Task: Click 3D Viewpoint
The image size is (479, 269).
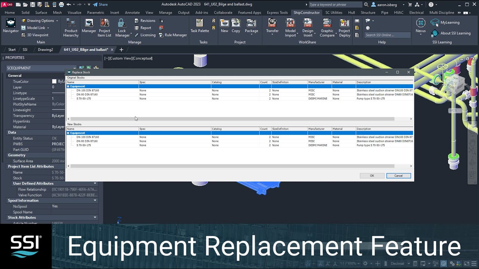Action: 34,35
